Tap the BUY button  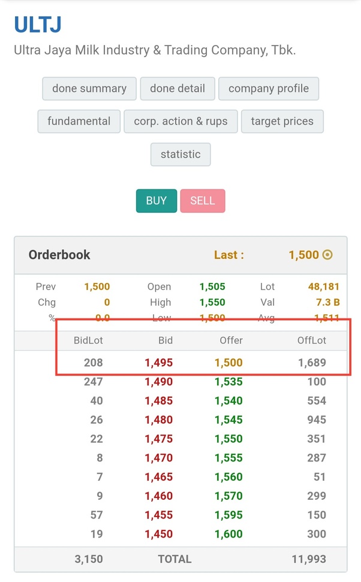pyautogui.click(x=156, y=200)
